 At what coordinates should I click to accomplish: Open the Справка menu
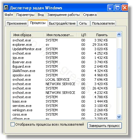coord(90,15)
